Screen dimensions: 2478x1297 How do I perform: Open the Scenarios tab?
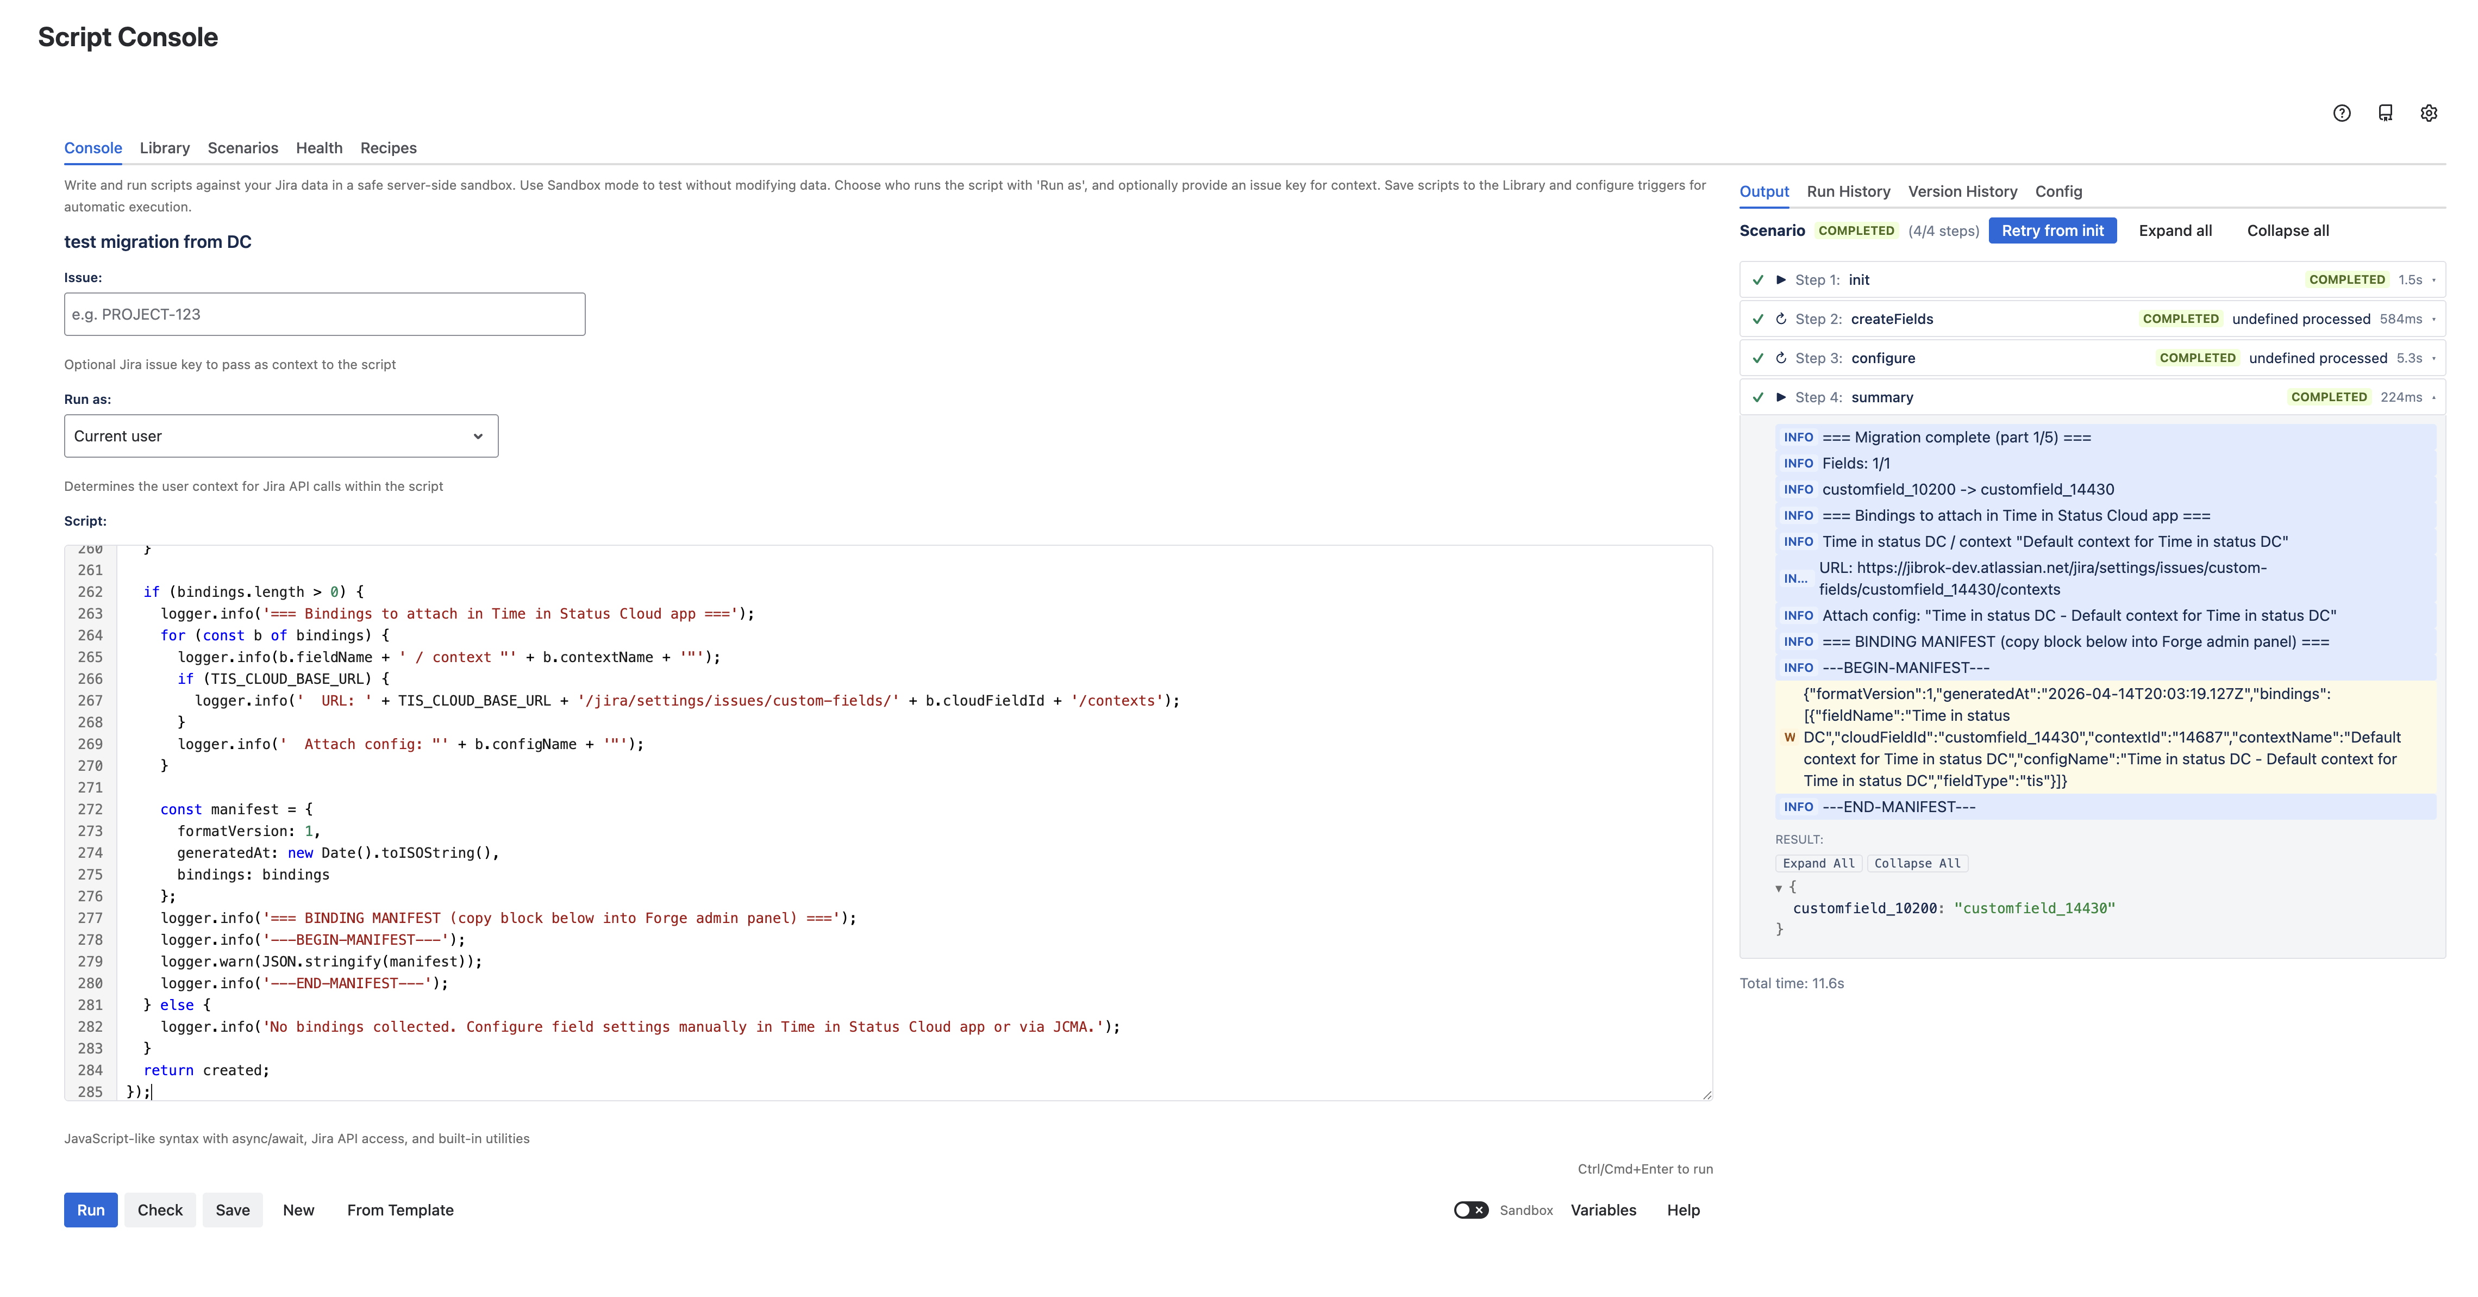tap(242, 147)
